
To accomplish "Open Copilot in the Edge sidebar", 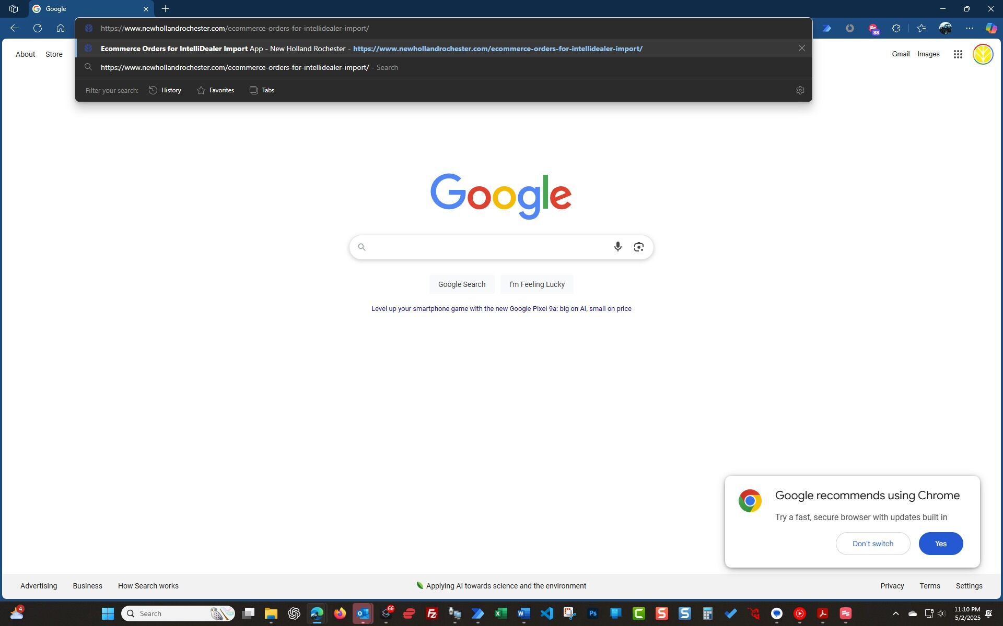I will pos(990,28).
